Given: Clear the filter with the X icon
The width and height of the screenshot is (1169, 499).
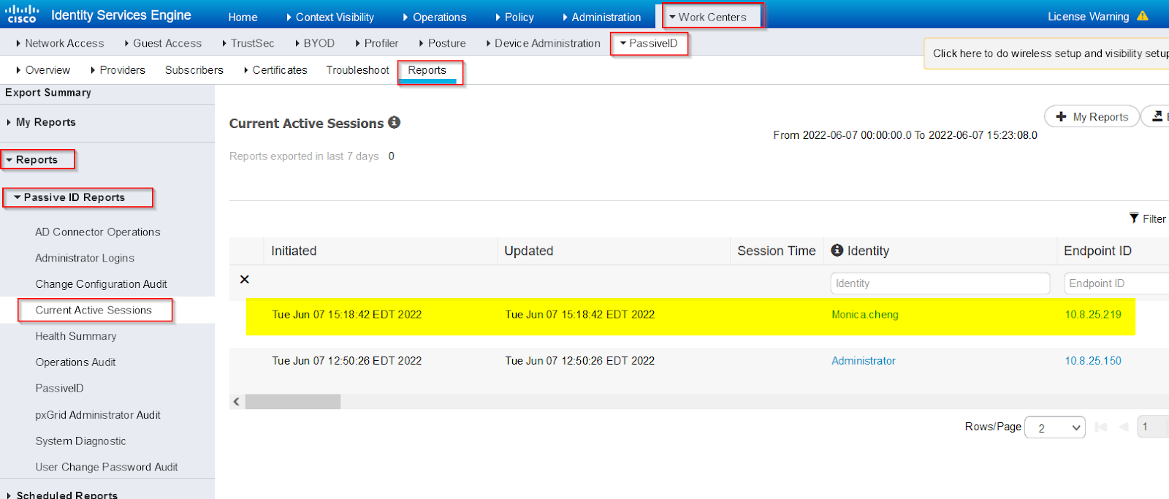Looking at the screenshot, I should [245, 279].
